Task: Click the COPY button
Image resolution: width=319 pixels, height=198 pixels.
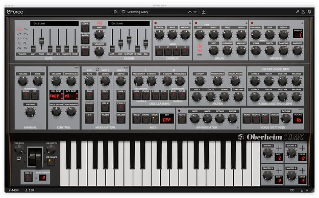Action: pyautogui.click(x=85, y=27)
